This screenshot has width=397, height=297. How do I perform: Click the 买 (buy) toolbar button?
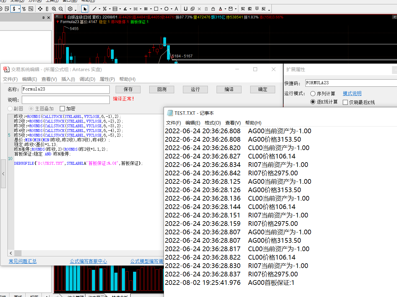coord(243,9)
